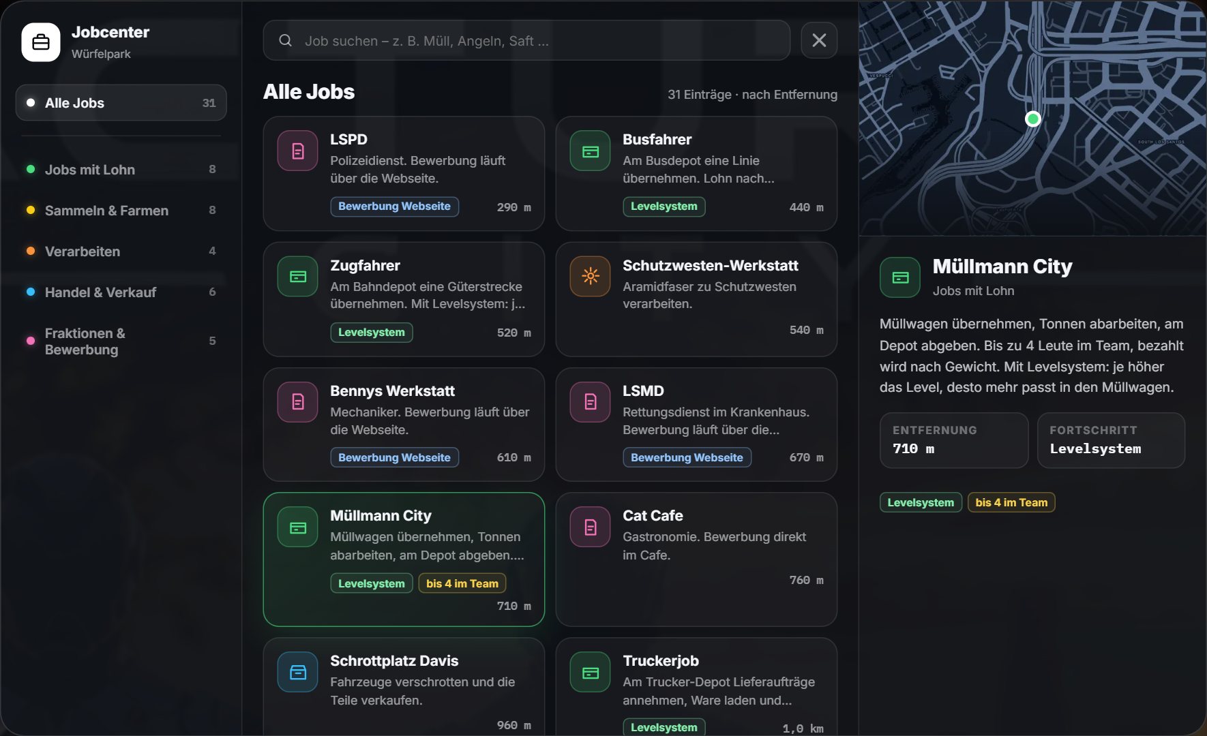Open the Sammeln & Farmen category
The image size is (1207, 736).
coord(121,211)
